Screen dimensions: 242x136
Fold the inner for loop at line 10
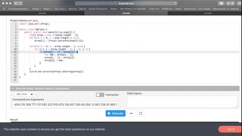tap(18, 49)
